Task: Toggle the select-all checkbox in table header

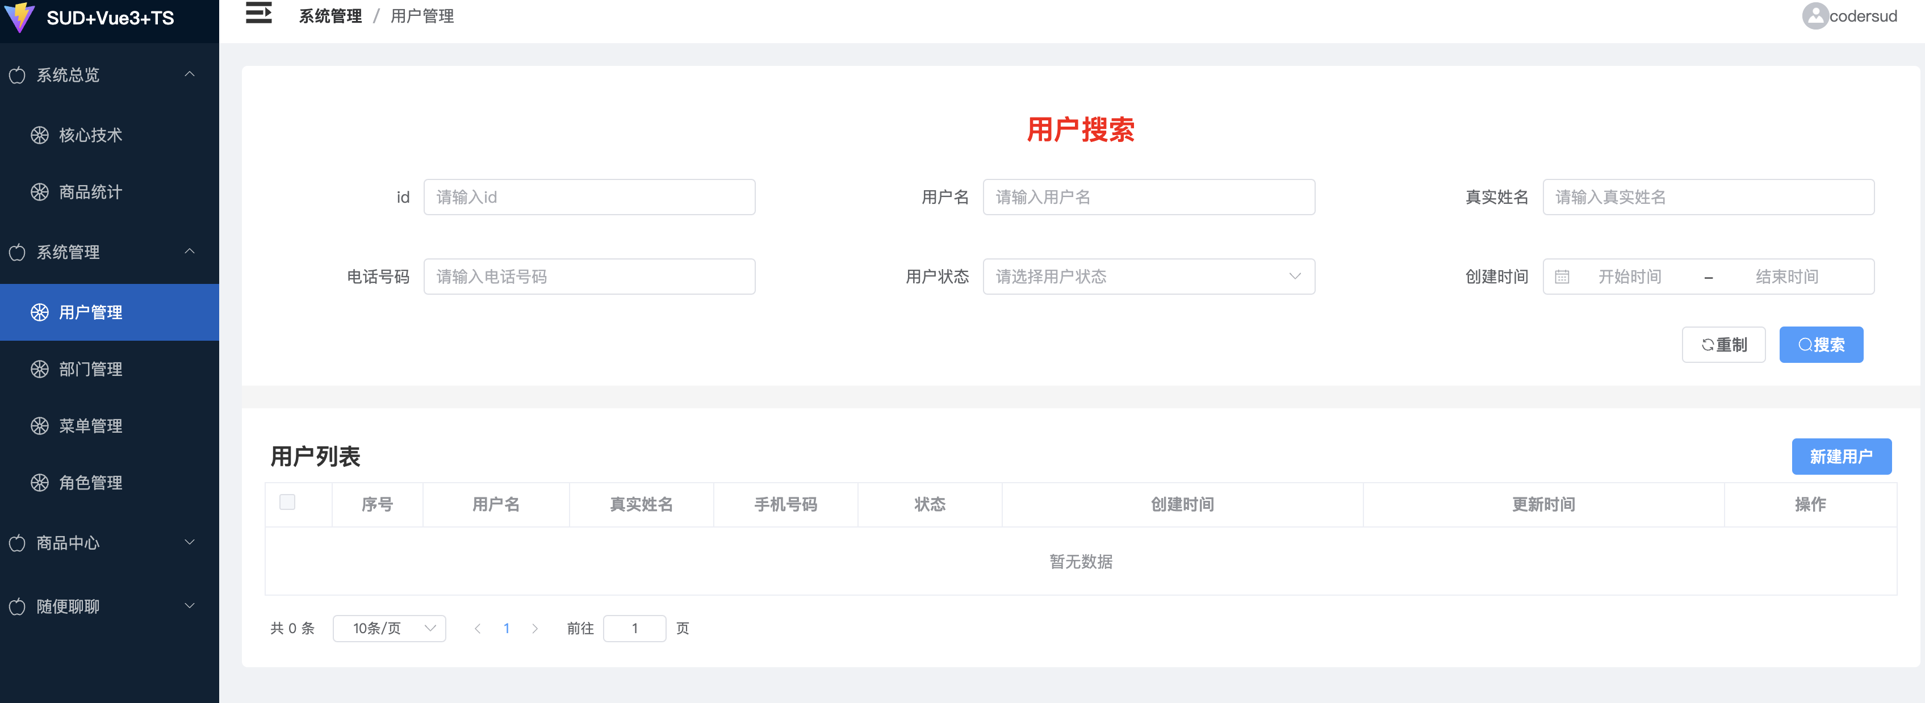Action: pyautogui.click(x=287, y=502)
